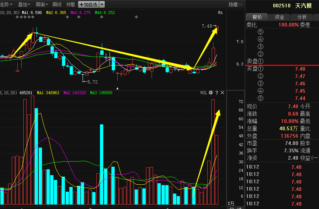This screenshot has height=209, width=319.
Task: Select the 画线 drawing tool
Action: click(57, 4)
